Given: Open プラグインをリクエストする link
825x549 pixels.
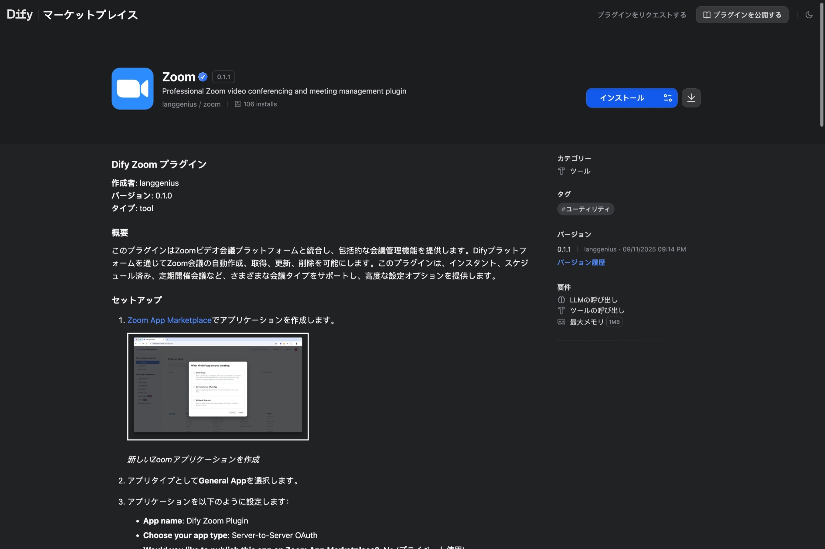Looking at the screenshot, I should (x=641, y=15).
